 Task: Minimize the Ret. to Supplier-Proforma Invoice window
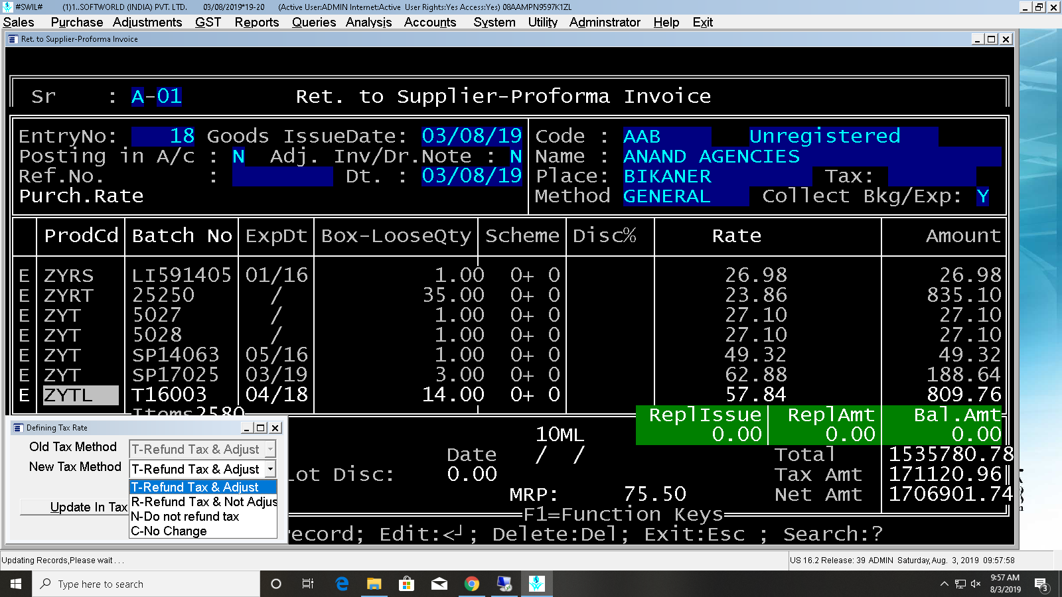pyautogui.click(x=977, y=39)
